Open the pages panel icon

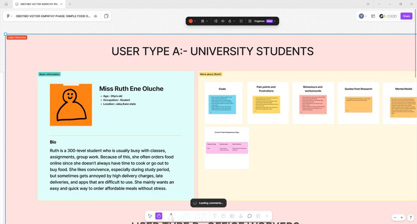pyautogui.click(x=106, y=16)
